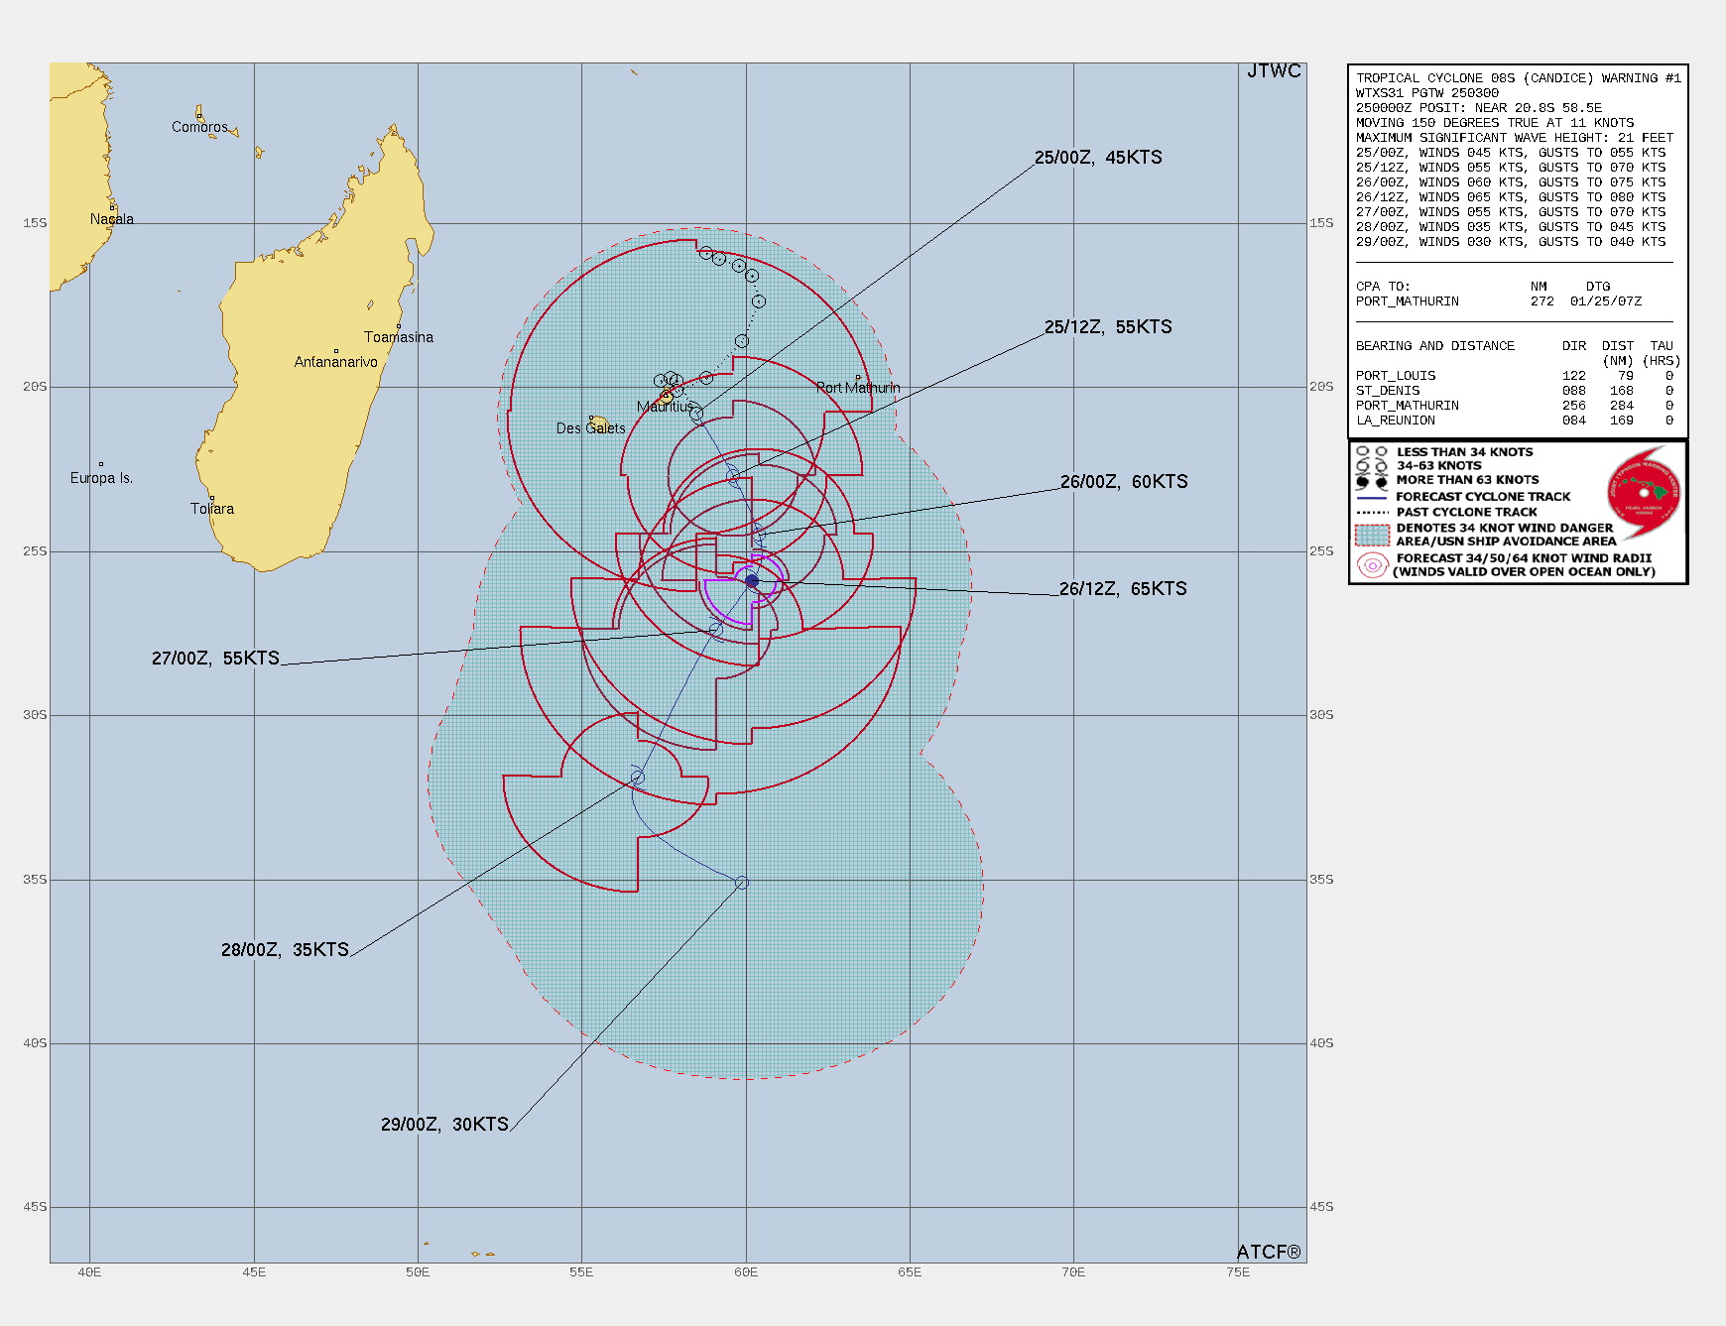Click the yellow Mauritius island icon
The width and height of the screenshot is (1726, 1326).
667,396
